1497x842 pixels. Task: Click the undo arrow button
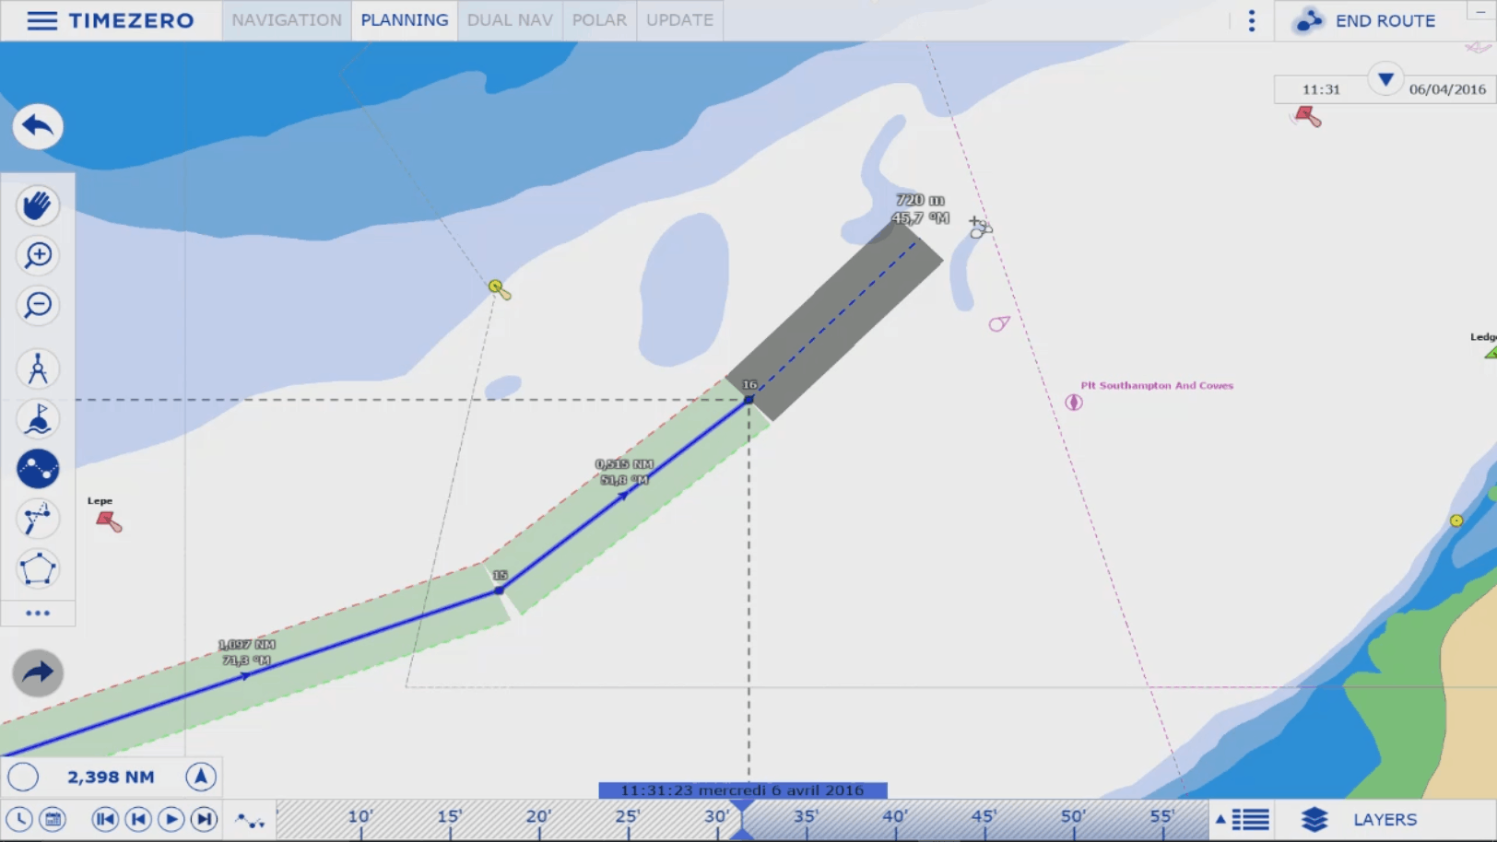38,126
